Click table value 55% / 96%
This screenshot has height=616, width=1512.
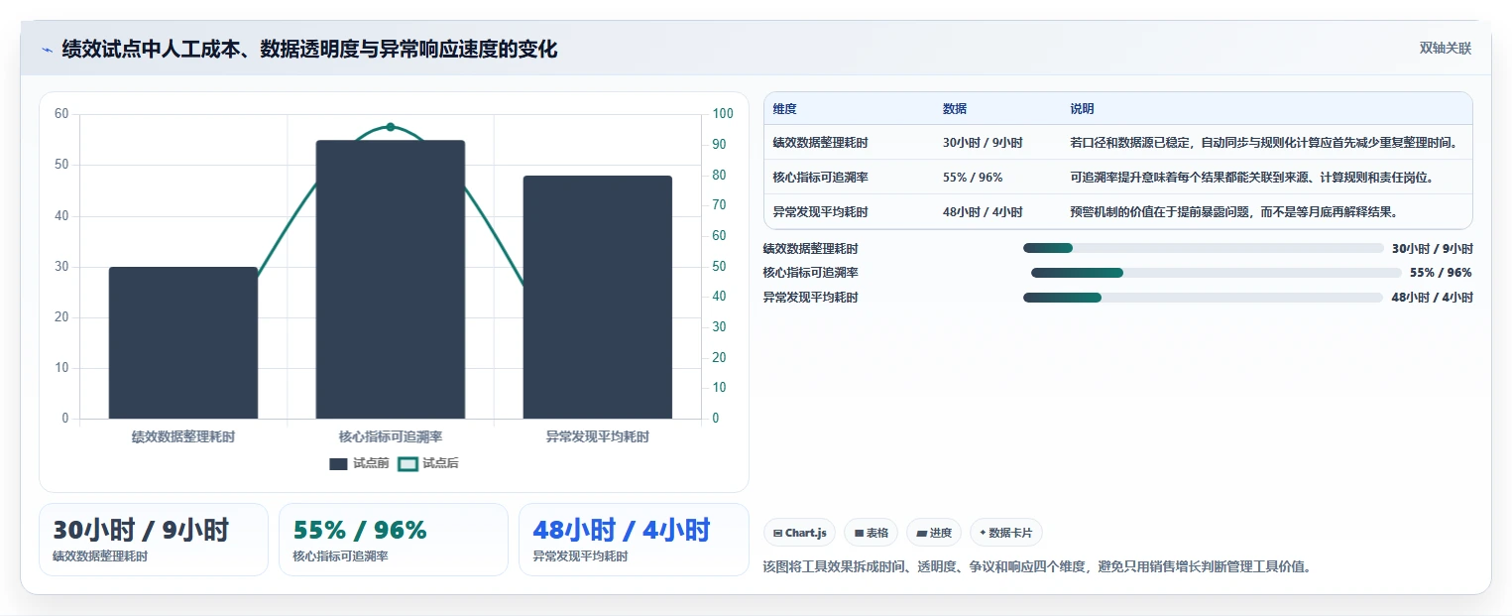pyautogui.click(x=973, y=178)
